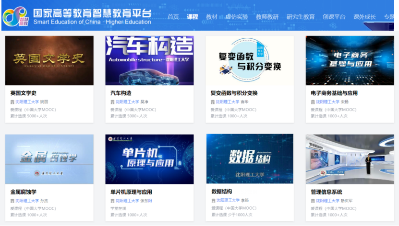Click the 英国文学史 course title
This screenshot has height=226, width=399.
[24, 93]
